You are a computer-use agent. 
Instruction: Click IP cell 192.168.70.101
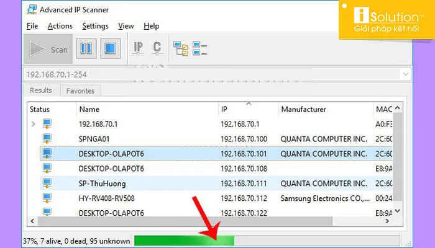(244, 154)
